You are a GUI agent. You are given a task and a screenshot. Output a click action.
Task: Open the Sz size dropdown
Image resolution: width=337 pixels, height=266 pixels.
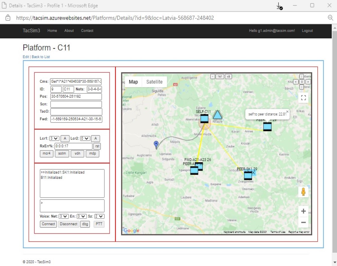pyautogui.click(x=99, y=216)
